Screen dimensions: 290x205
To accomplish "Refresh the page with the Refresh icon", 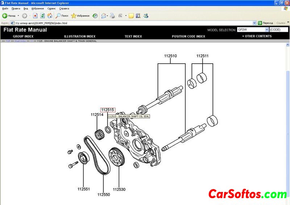I will click(x=42, y=16).
